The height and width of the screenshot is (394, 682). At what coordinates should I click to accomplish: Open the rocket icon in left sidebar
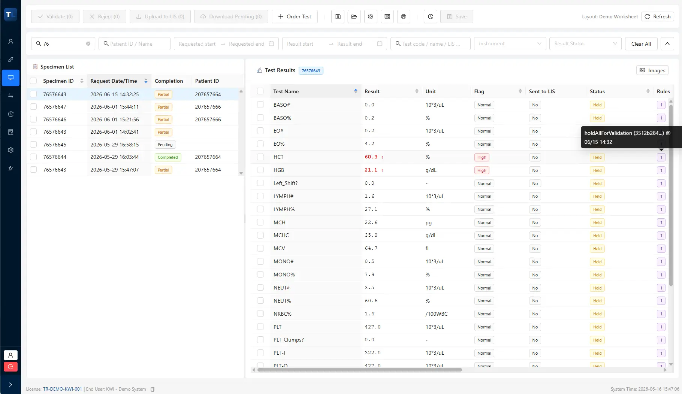coord(10,60)
